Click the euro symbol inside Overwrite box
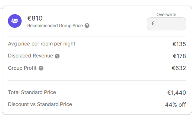 (x=153, y=24)
